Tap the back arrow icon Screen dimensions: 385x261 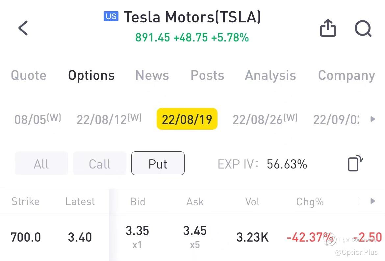pyautogui.click(x=23, y=28)
